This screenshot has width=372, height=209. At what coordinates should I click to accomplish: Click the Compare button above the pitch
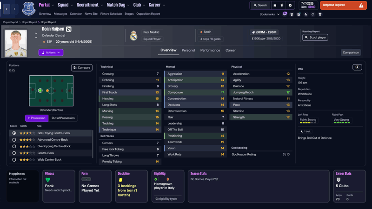(x=82, y=68)
